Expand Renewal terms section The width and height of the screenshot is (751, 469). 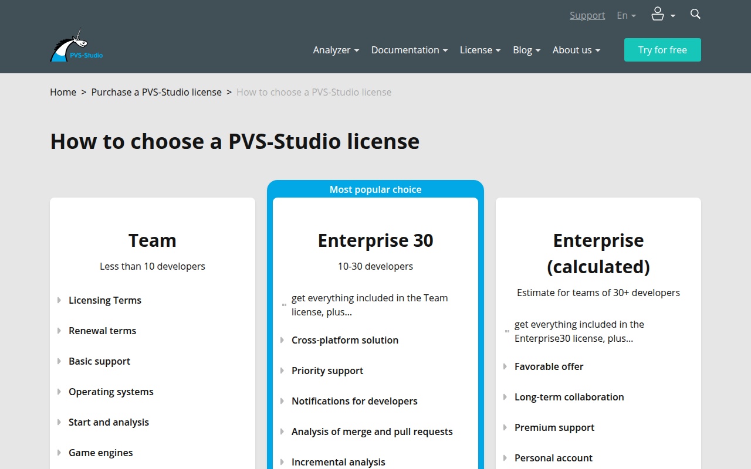pos(102,331)
